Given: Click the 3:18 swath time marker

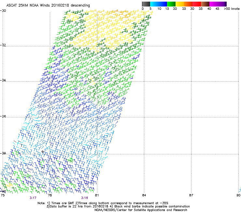Looking at the screenshot, I should point(85,198).
